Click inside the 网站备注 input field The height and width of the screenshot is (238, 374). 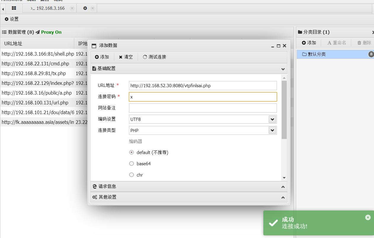point(203,108)
